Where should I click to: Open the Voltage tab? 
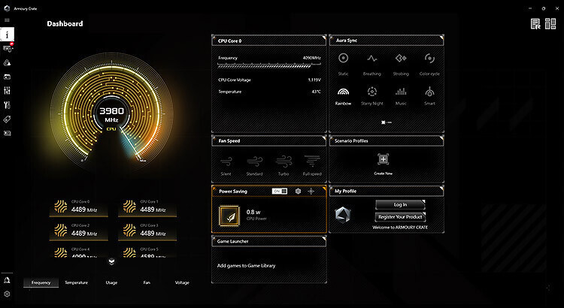point(182,282)
